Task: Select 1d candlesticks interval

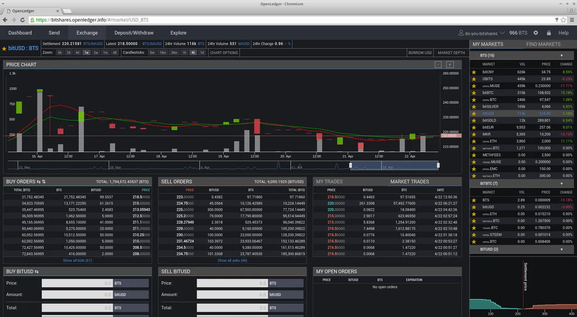Action: point(202,53)
